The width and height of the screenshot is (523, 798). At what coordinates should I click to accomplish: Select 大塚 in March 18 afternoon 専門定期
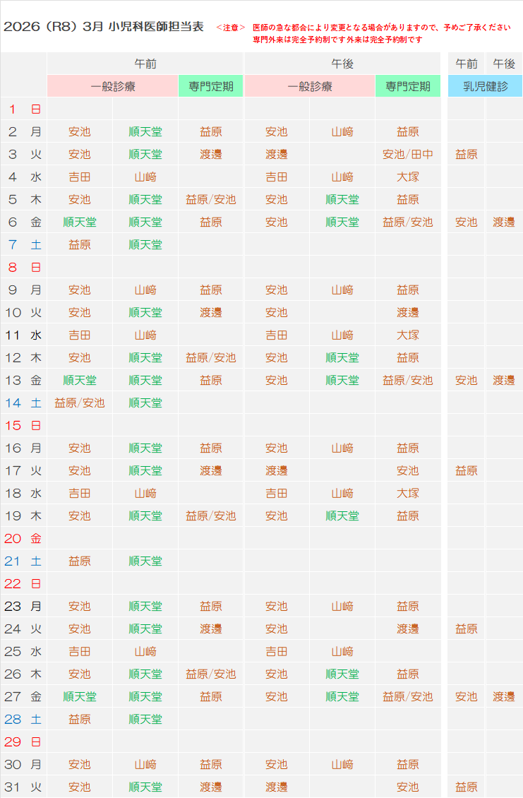click(407, 493)
